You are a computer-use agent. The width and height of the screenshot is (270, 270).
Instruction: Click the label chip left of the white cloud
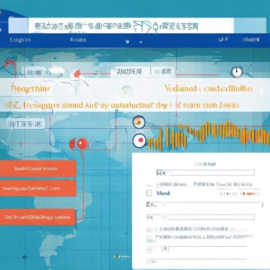point(35,72)
